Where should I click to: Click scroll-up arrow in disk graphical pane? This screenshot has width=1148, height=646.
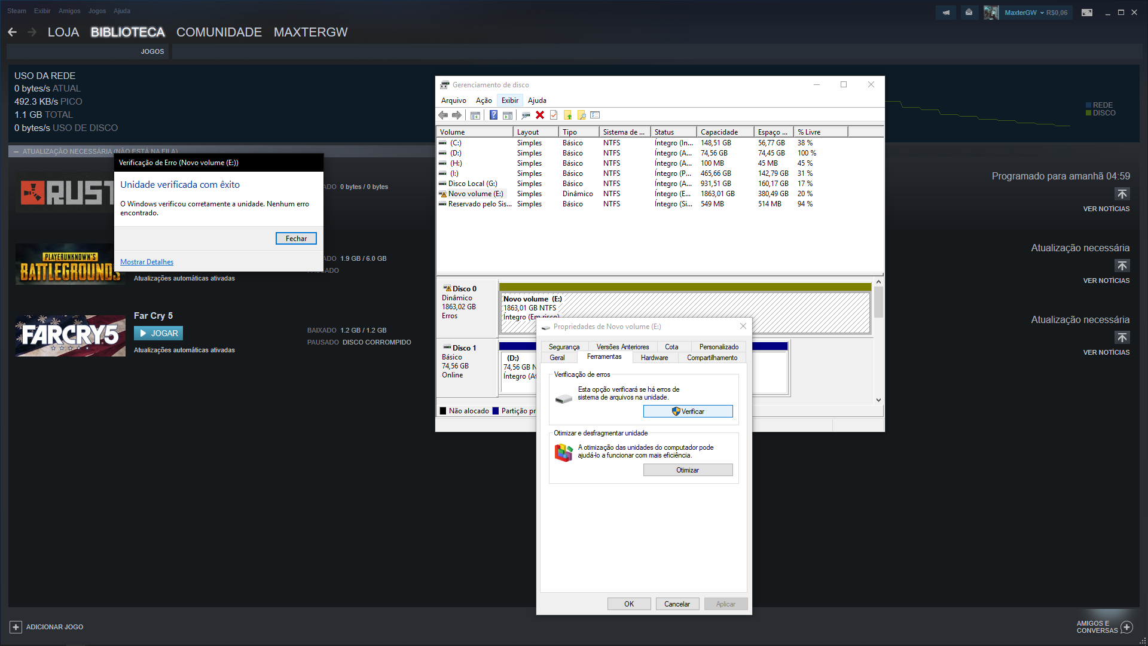(878, 282)
